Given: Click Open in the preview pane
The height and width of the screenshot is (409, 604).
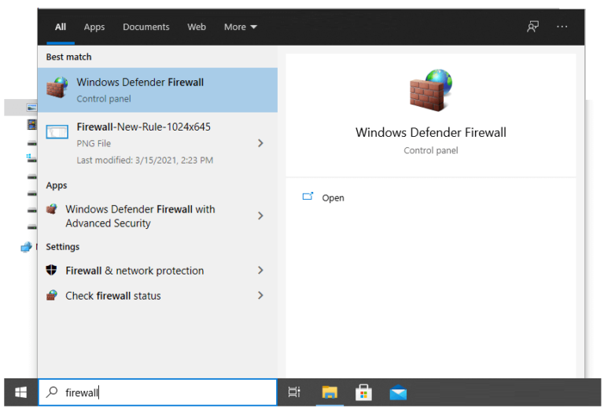Looking at the screenshot, I should pos(333,198).
